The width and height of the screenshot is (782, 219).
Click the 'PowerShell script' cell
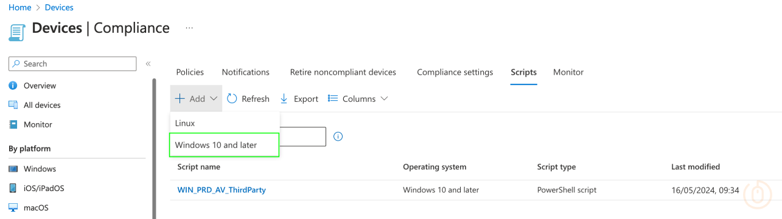[x=567, y=190]
